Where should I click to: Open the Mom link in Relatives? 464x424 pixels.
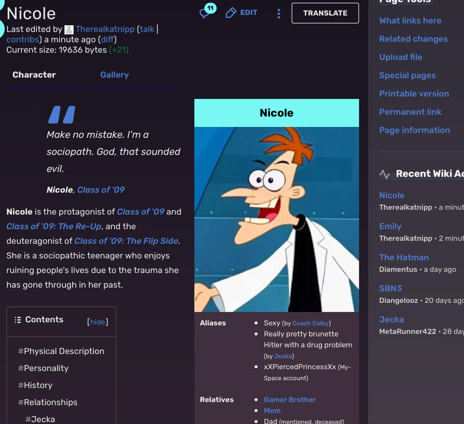(272, 411)
